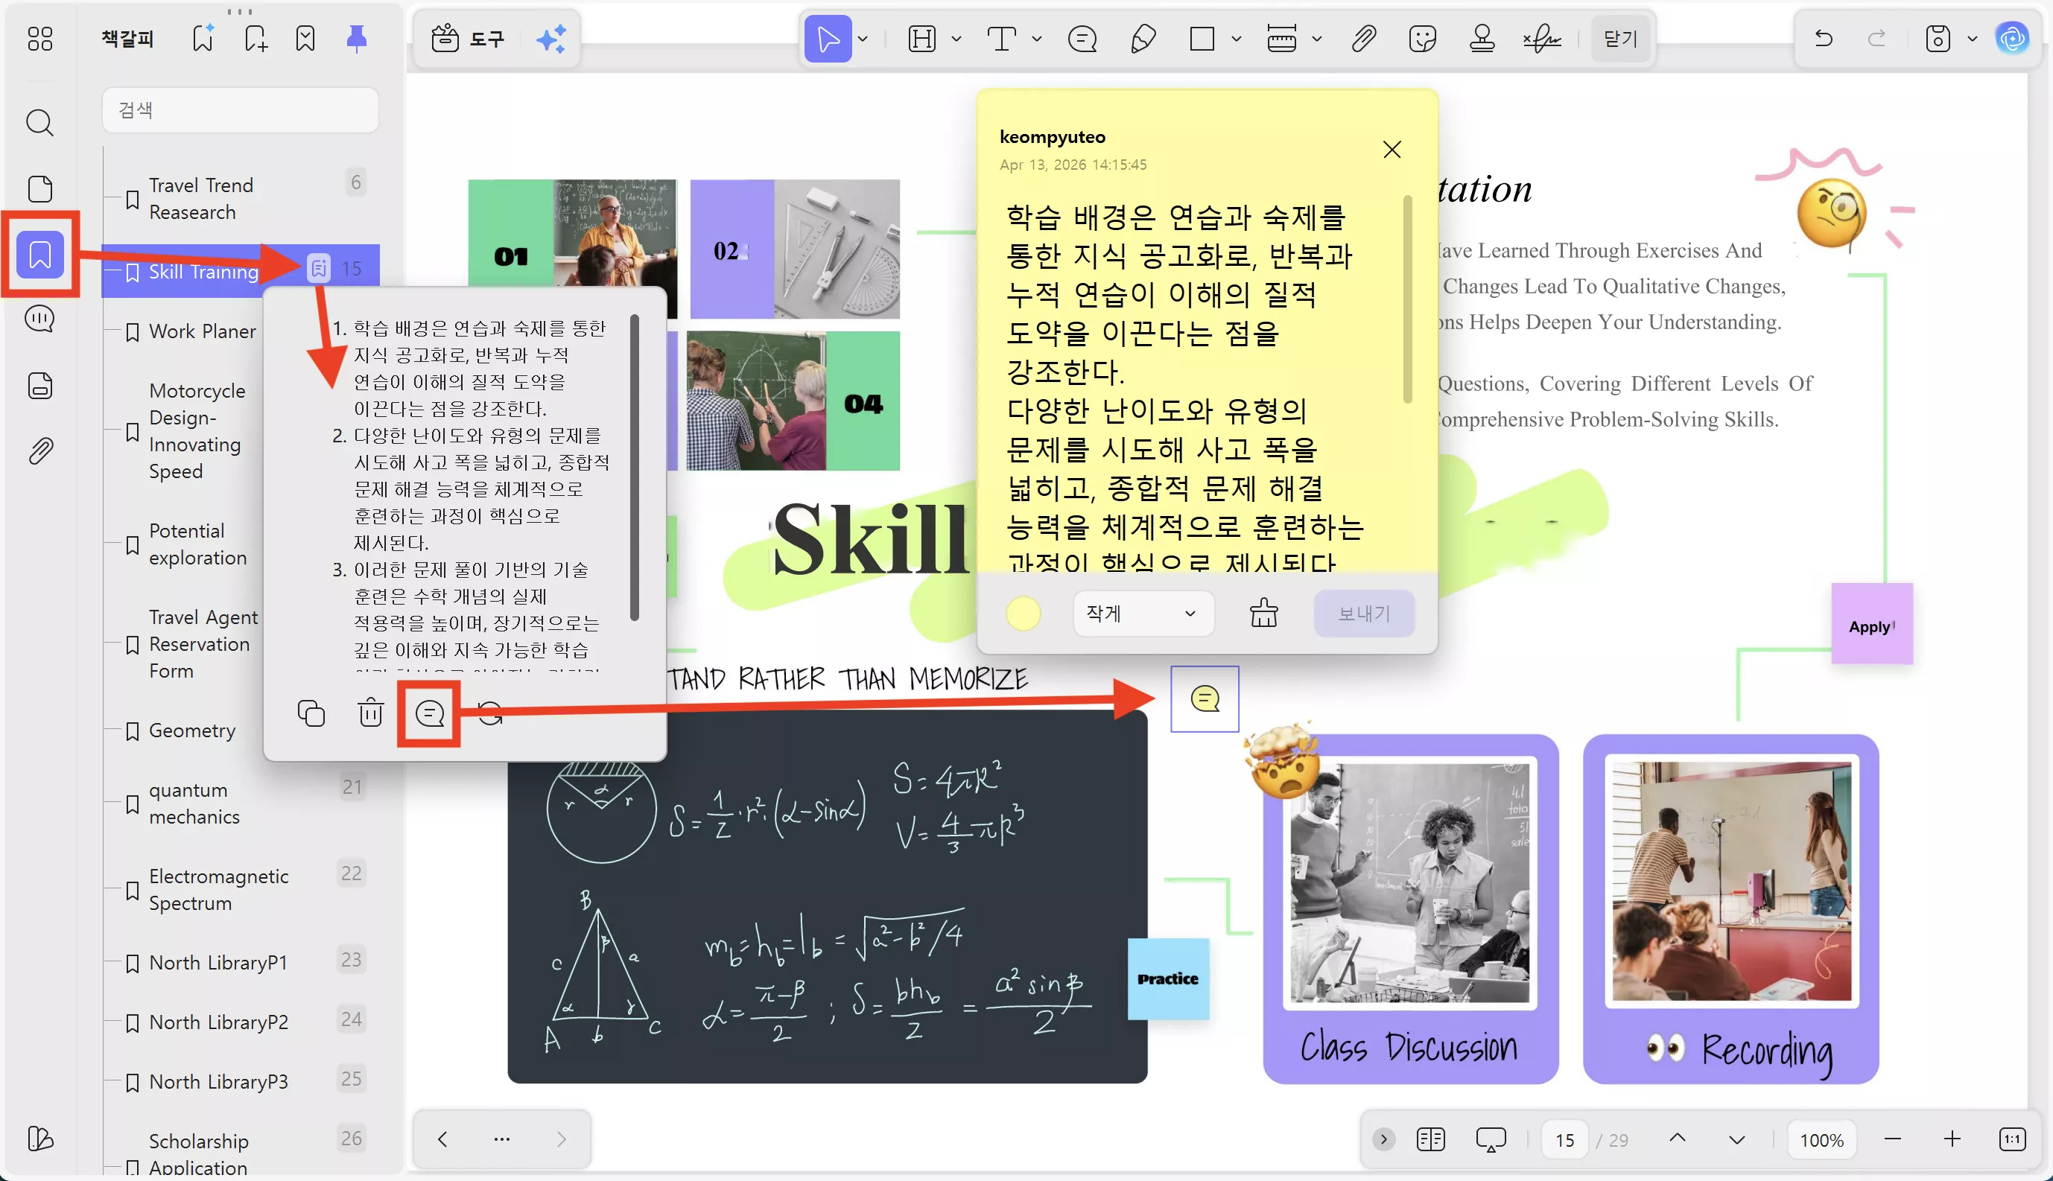Open the Text tool dropdown
This screenshot has width=2053, height=1181.
1036,38
